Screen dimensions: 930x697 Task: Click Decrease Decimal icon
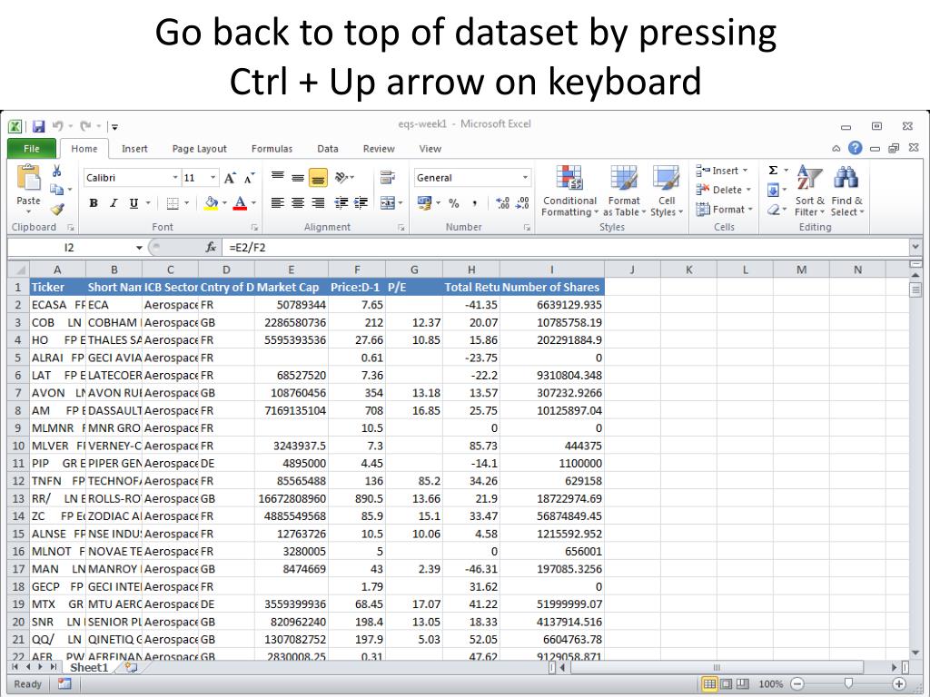pos(522,203)
